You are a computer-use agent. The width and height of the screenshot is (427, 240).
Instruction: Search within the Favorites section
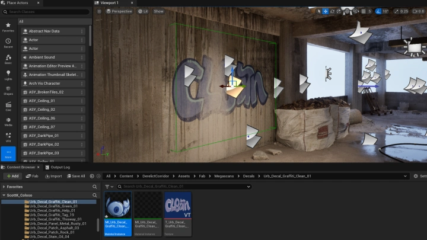pyautogui.click(x=94, y=187)
